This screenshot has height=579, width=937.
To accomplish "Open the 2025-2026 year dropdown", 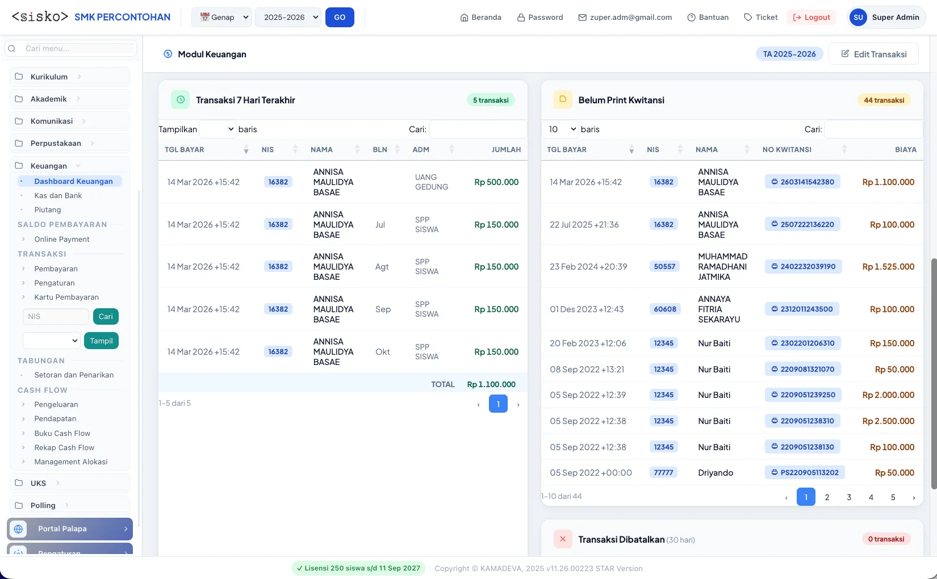I will 288,18.
